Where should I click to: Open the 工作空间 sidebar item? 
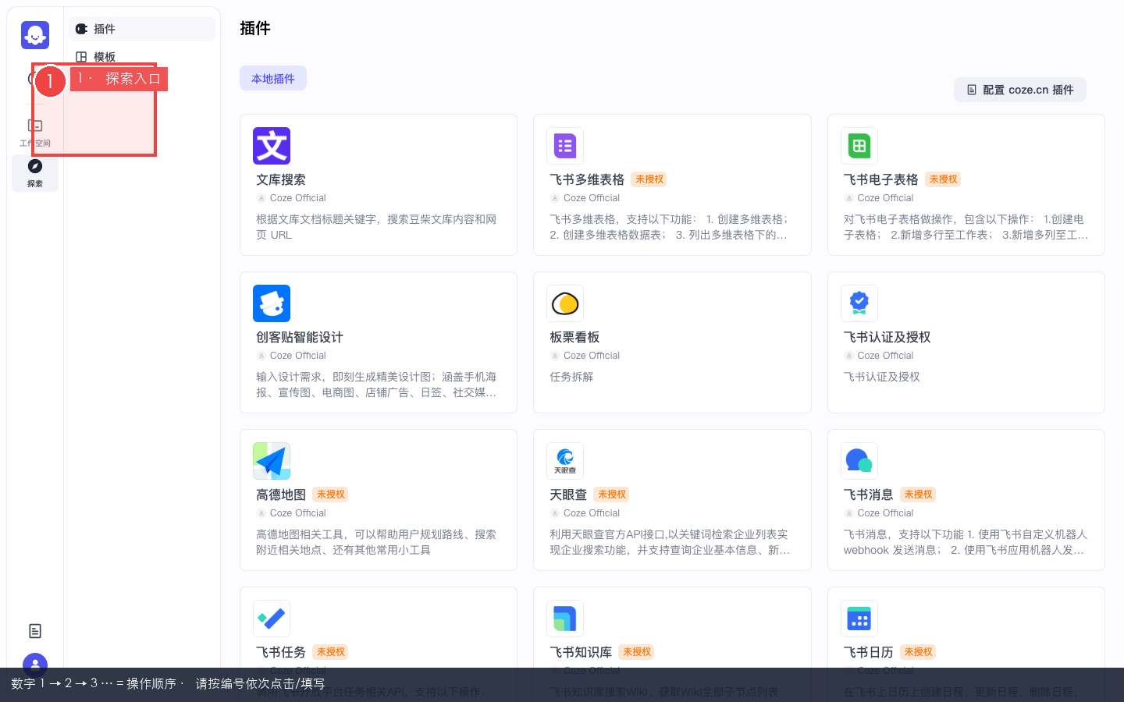(35, 132)
